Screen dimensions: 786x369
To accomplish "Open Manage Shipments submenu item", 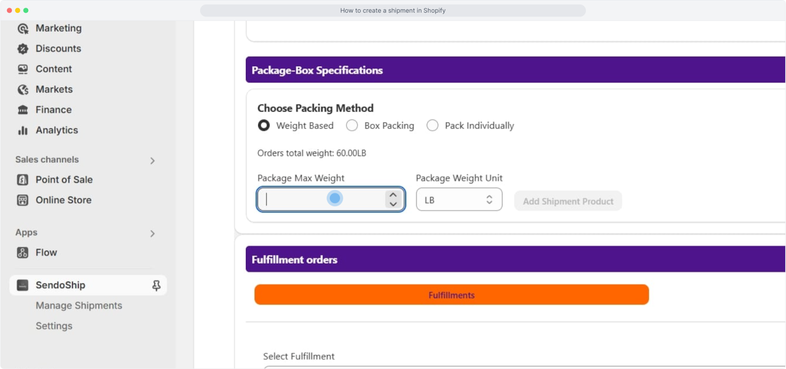I will point(79,305).
